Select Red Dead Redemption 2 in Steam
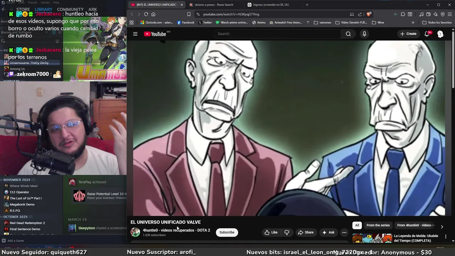 coord(27,223)
